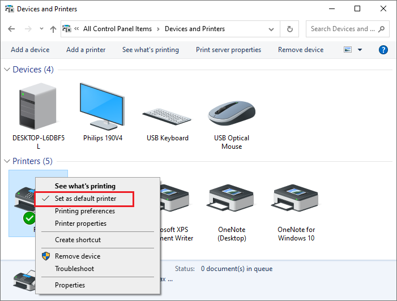This screenshot has height=301, width=397.
Task: Toggle Set as default printer checkmark
Action: click(86, 199)
